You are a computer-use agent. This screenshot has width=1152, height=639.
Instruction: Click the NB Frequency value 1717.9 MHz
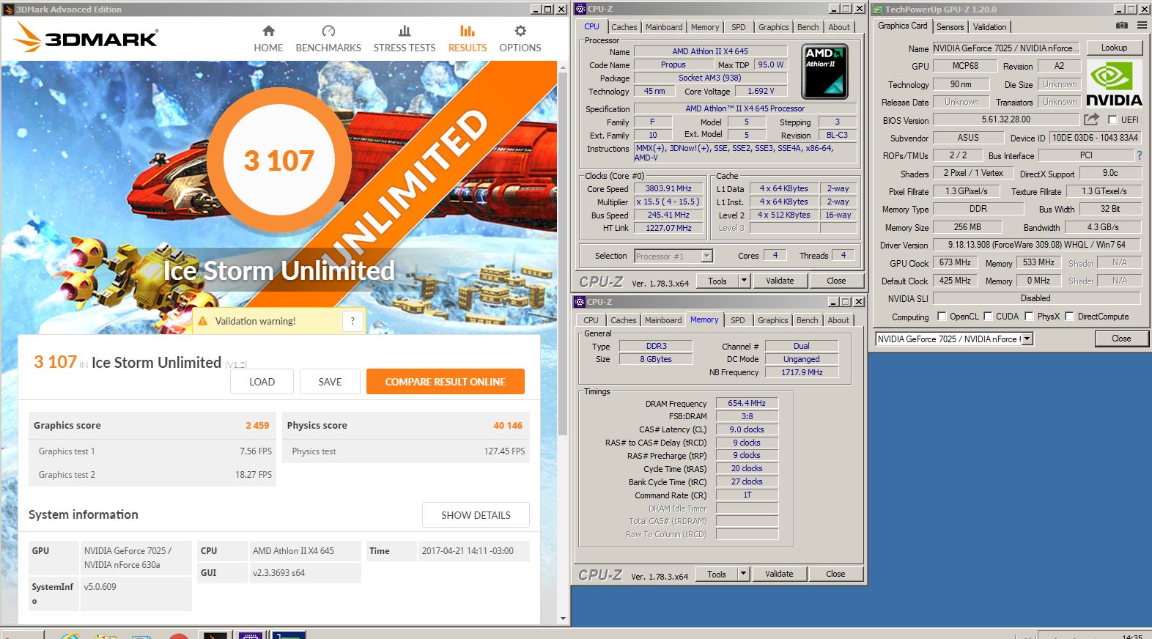tap(802, 372)
